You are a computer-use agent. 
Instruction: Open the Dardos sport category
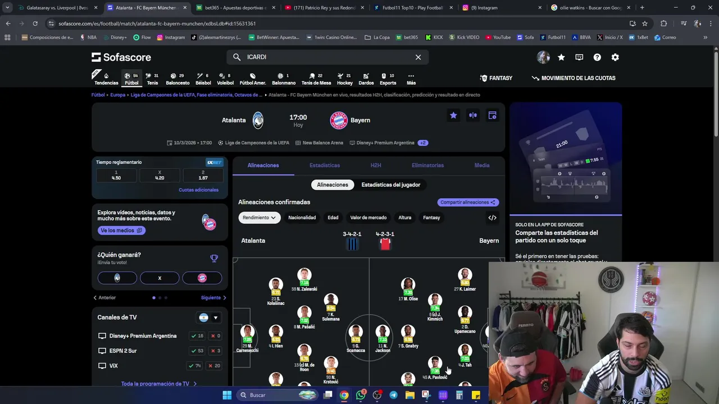tap(366, 79)
